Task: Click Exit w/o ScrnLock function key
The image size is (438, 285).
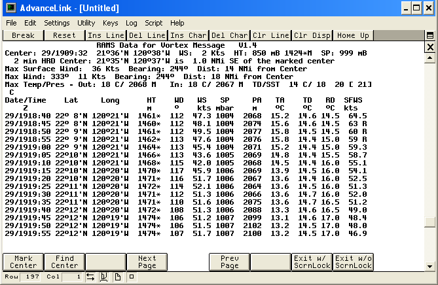Action: 353,262
